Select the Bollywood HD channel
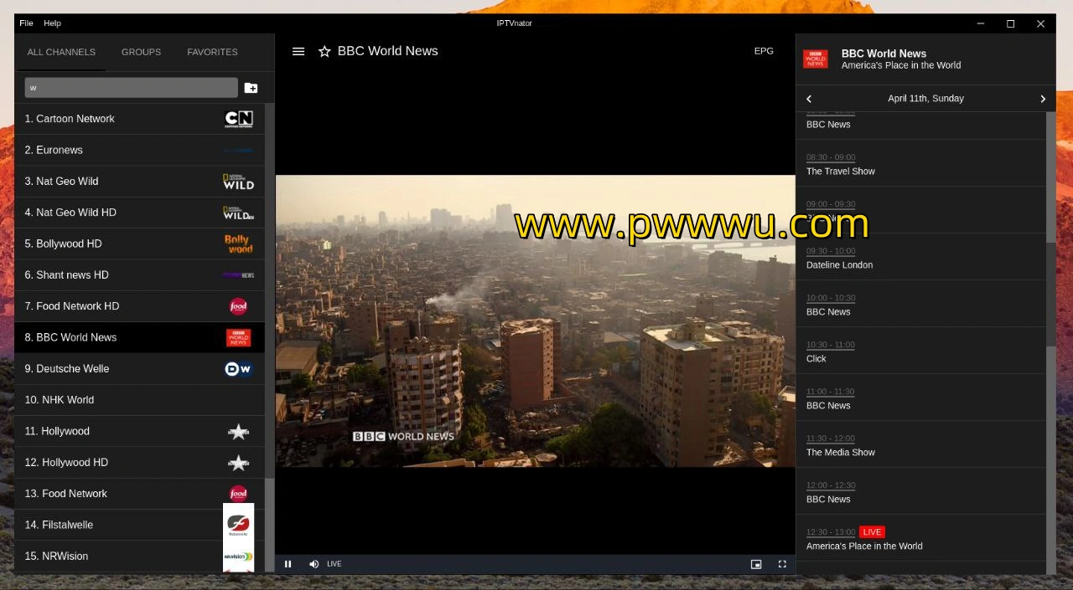This screenshot has height=590, width=1073. click(x=139, y=244)
